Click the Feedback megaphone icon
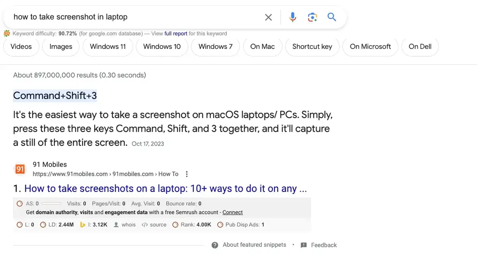 [303, 245]
